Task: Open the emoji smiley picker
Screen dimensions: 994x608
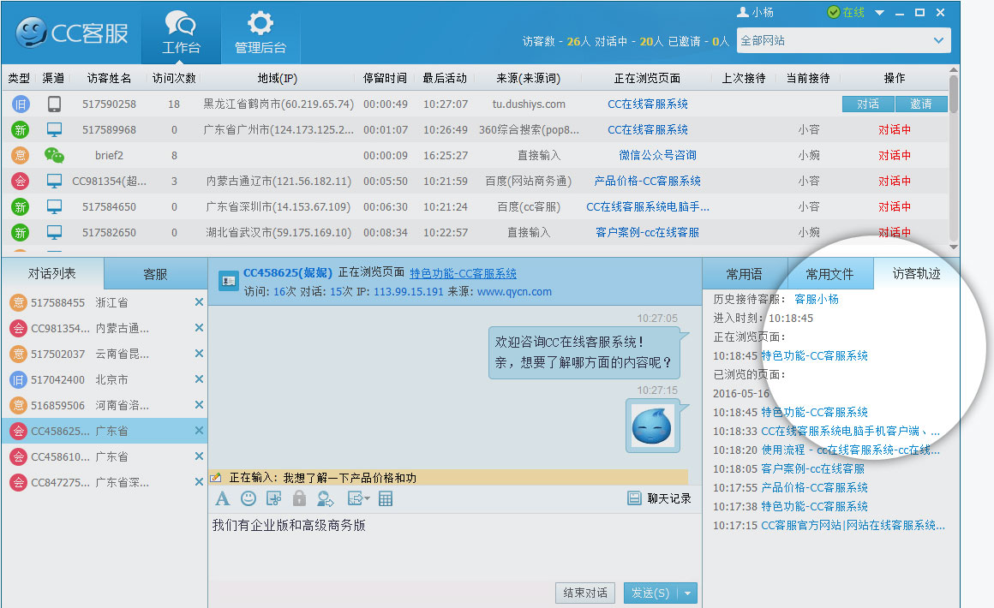Action: coord(248,498)
